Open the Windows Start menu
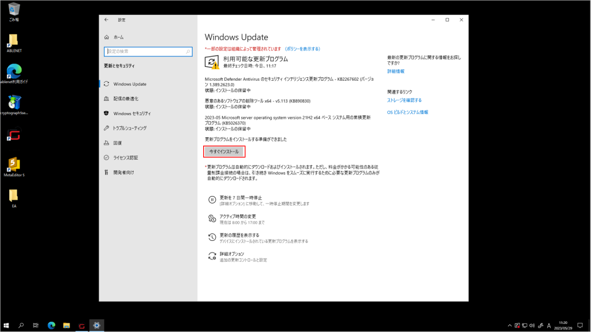591x332 pixels. click(6, 325)
